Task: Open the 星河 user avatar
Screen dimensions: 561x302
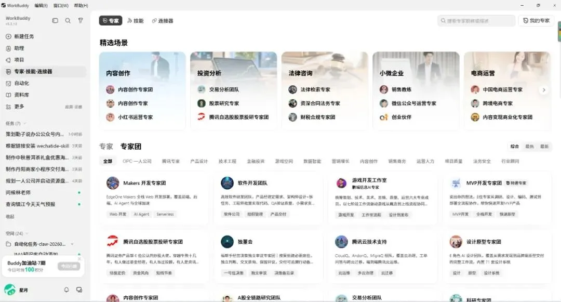Action: 10,290
